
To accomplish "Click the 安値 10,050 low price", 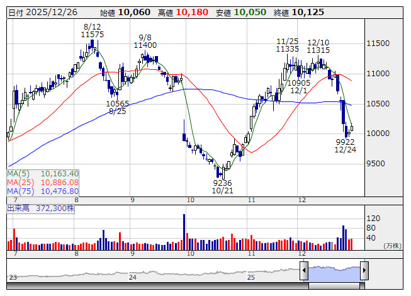I will point(241,13).
